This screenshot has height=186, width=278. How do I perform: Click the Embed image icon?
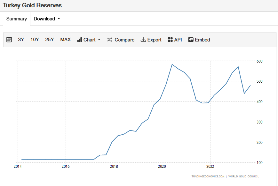click(x=191, y=40)
